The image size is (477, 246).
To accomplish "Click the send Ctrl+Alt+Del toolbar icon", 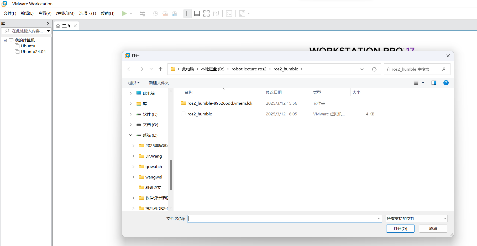I will [142, 13].
